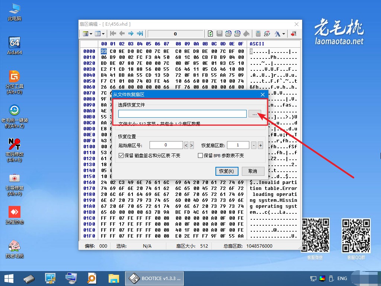Click the grayed-out save floppy icon
The width and height of the screenshot is (381, 286).
[x=220, y=34]
